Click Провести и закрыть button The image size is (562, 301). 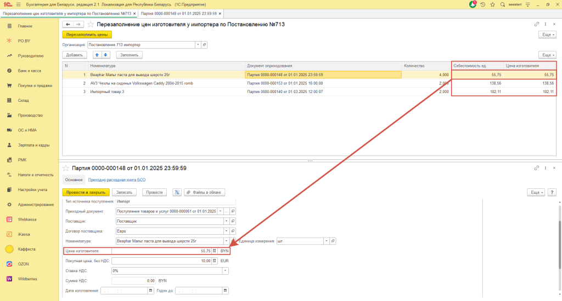point(86,192)
